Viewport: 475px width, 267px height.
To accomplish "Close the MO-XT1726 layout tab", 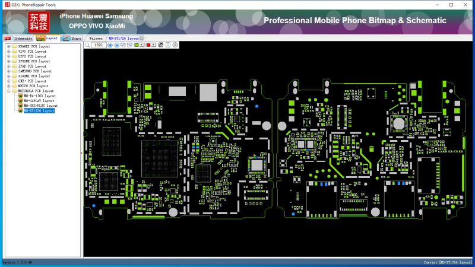I will 141,38.
